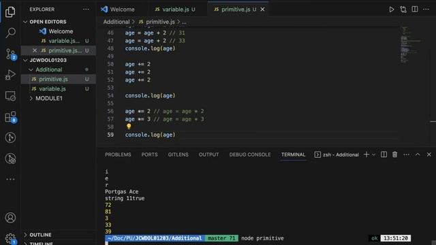Split the editor right

(x=415, y=9)
